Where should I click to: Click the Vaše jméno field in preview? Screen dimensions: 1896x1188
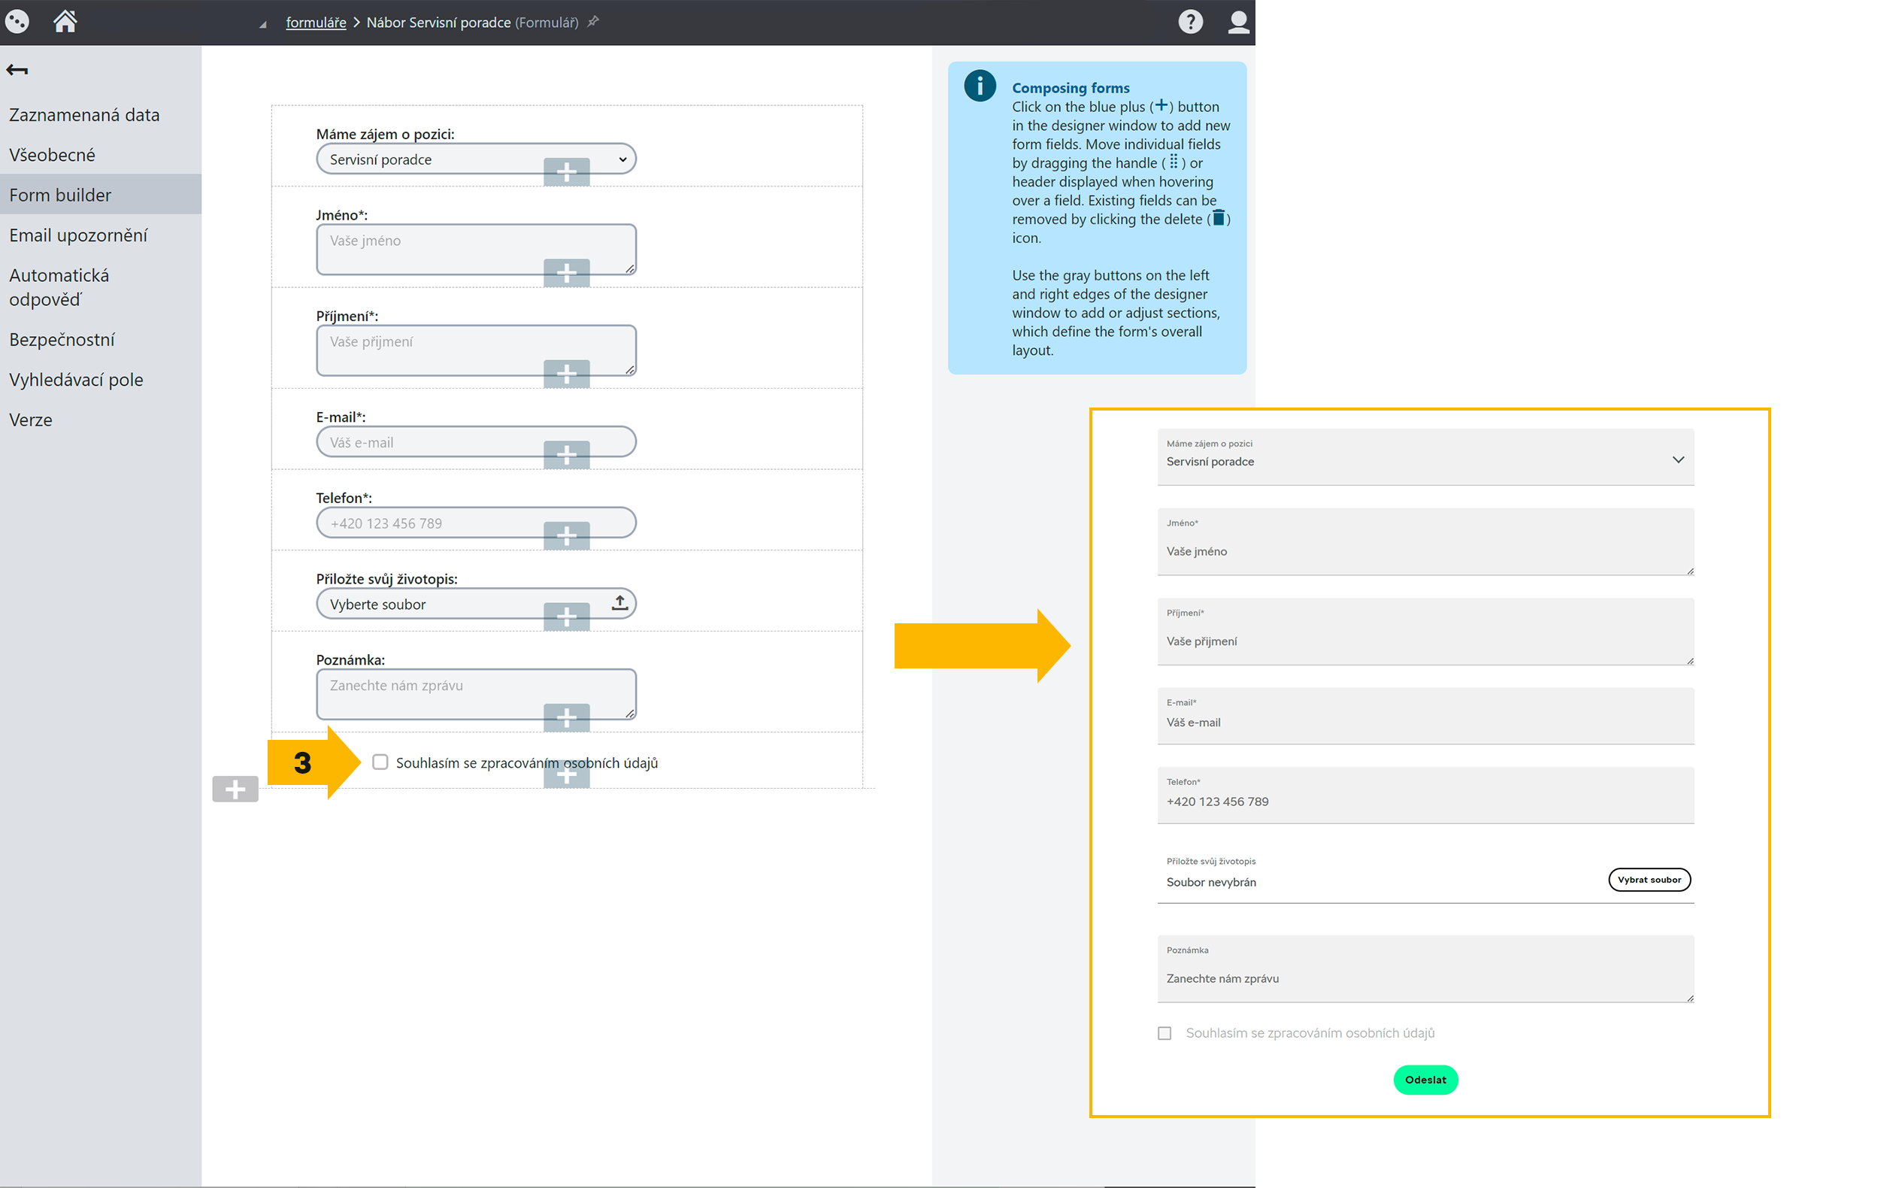point(1425,541)
